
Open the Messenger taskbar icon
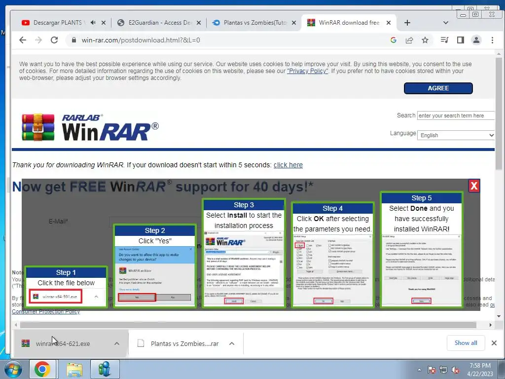tap(105, 369)
